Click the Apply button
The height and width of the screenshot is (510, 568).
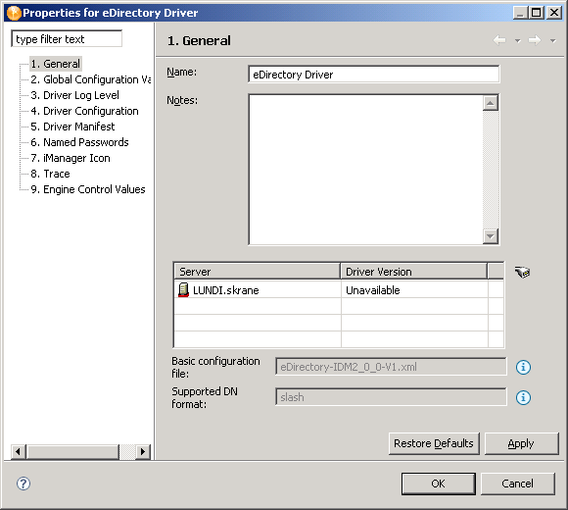(521, 443)
